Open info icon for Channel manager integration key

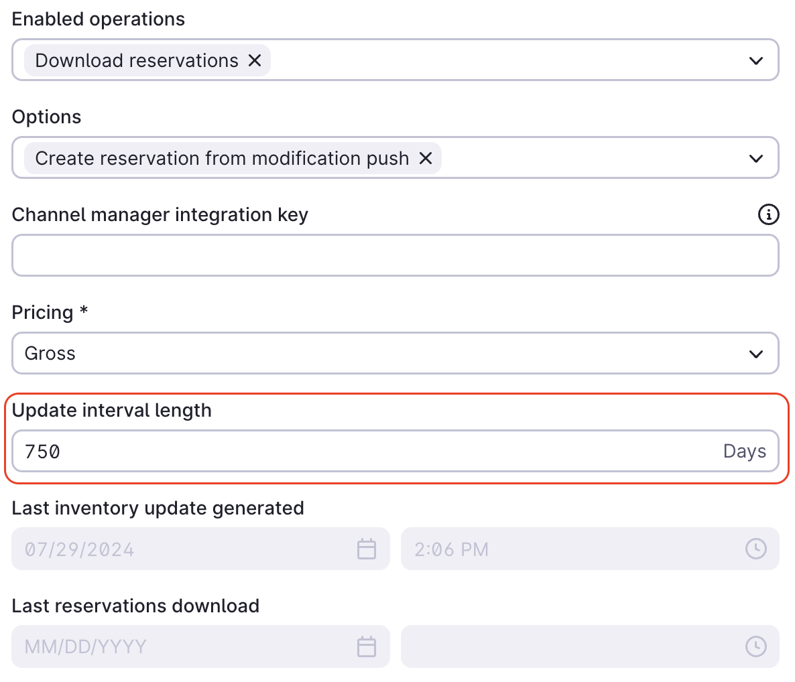tap(768, 214)
